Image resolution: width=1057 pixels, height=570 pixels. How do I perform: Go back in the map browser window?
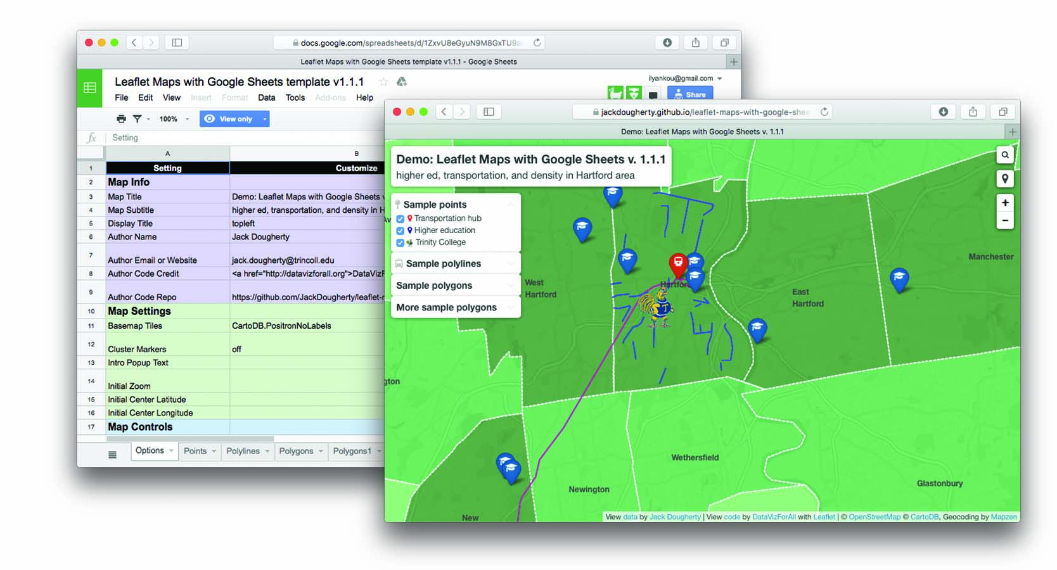coord(444,111)
